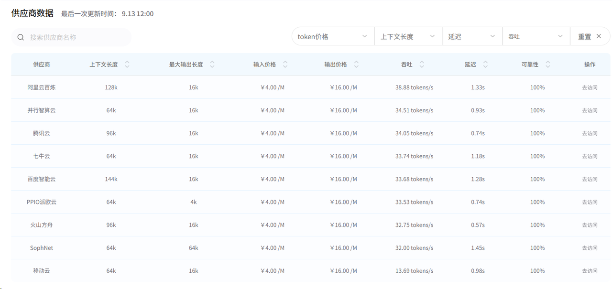Select the 火山方舟 supplier name
Screen dimensions: 612x289
(42, 225)
